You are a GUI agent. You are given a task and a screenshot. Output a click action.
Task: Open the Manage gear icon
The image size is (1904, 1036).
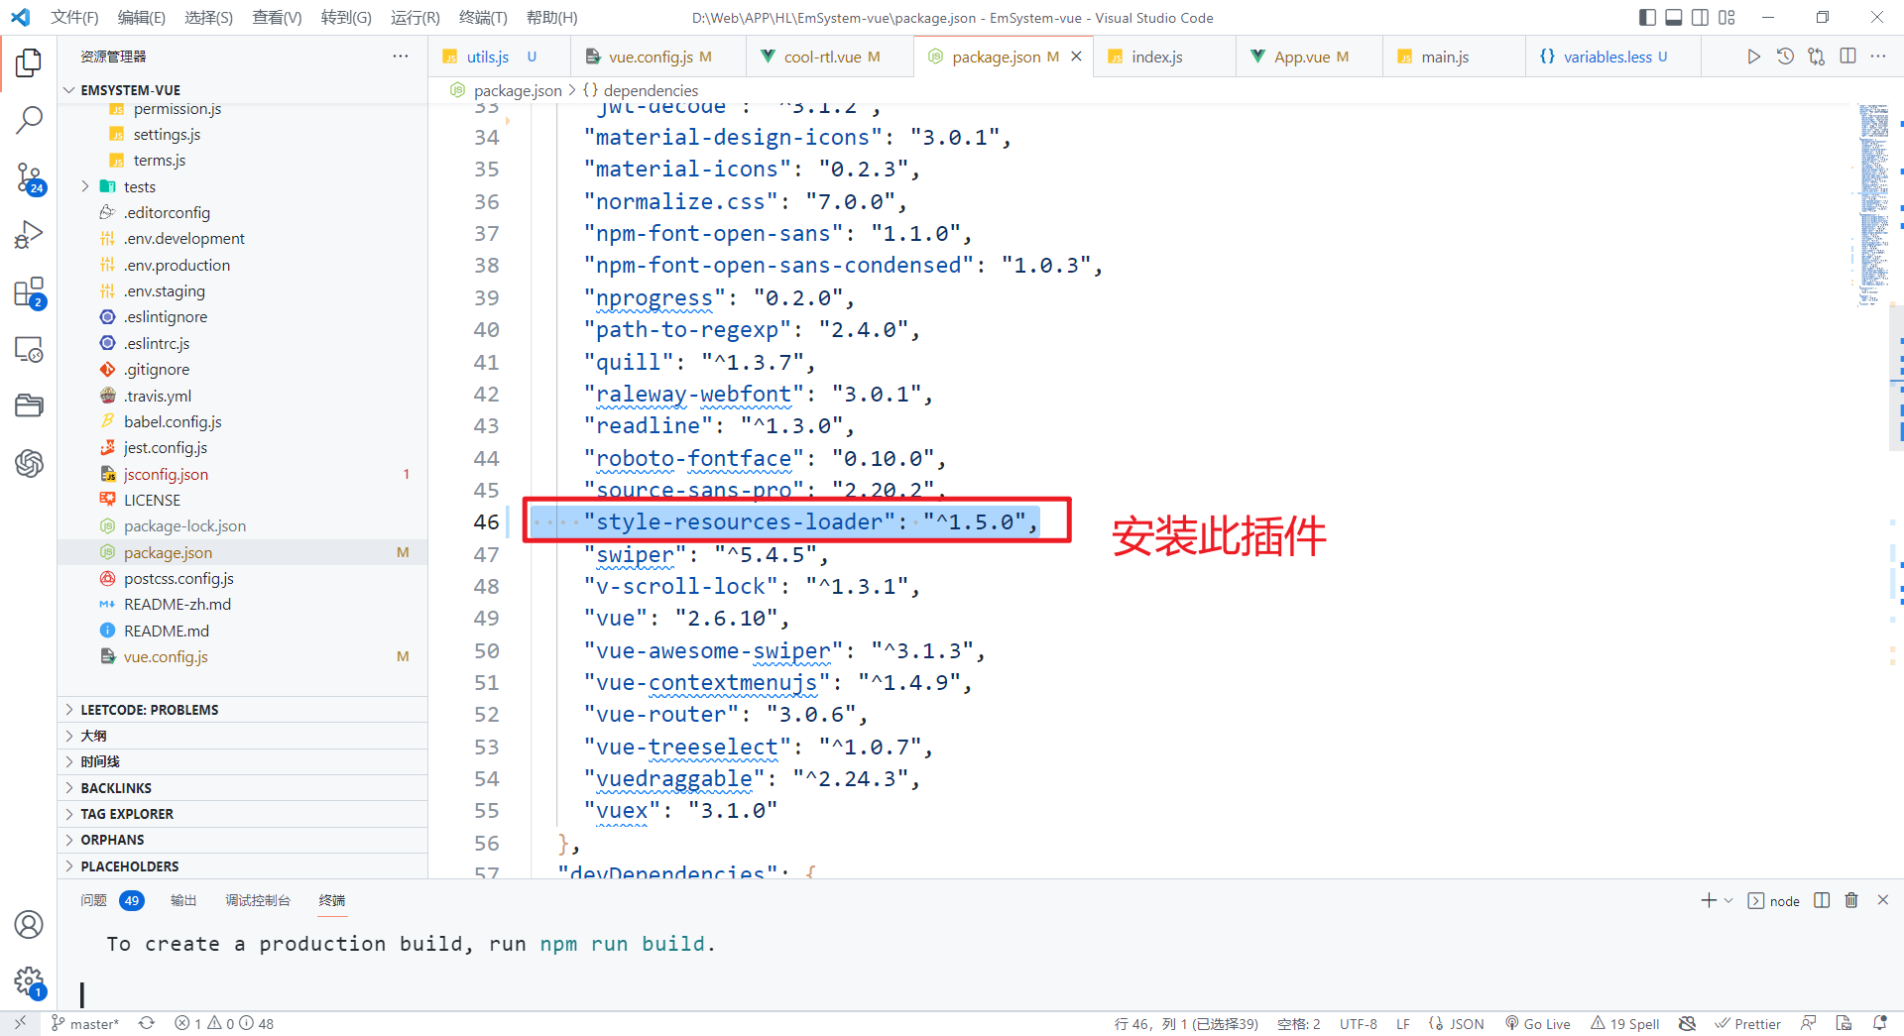pyautogui.click(x=29, y=981)
